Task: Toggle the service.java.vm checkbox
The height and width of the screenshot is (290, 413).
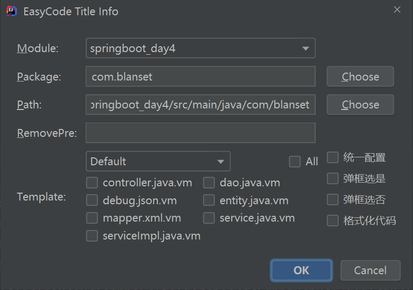Action: coord(209,218)
